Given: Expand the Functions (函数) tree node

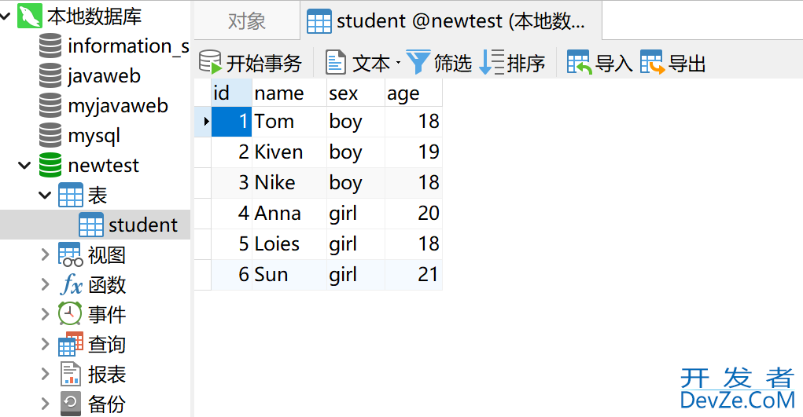Looking at the screenshot, I should click(45, 284).
